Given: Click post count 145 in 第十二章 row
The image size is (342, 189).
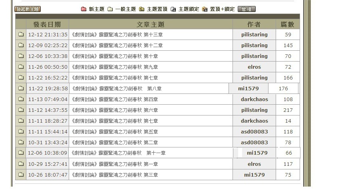Looking at the screenshot, I should point(288,46).
